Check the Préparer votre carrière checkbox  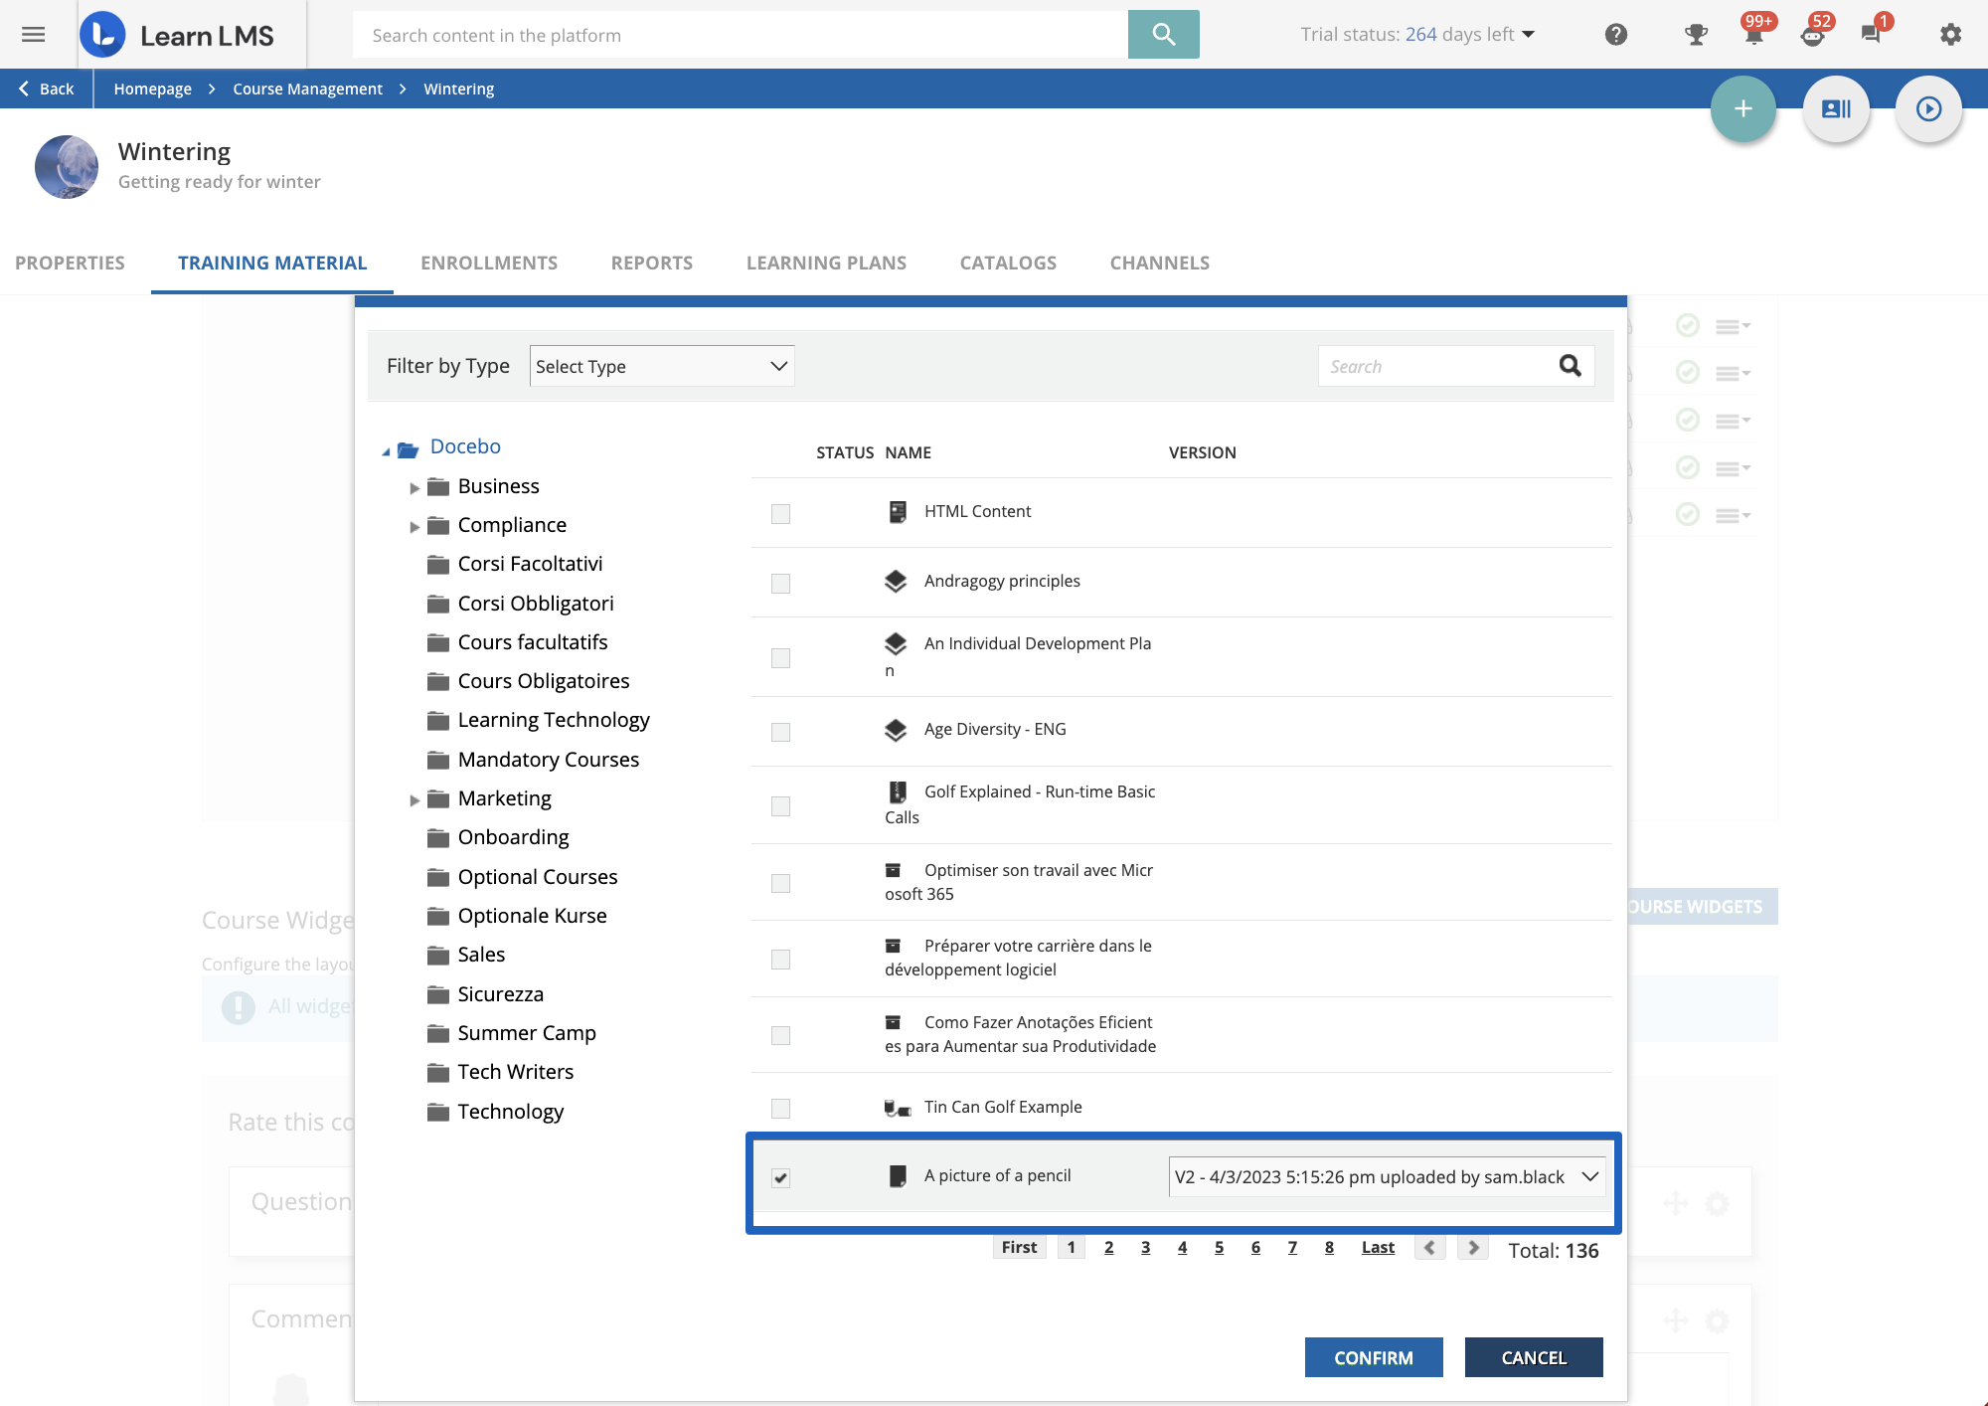780,960
